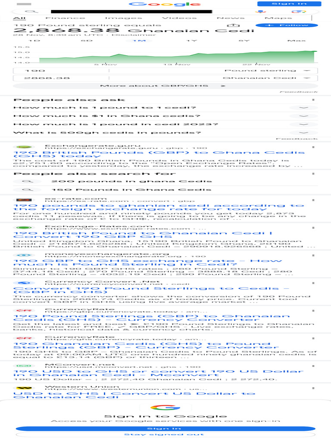Viewport: 331px width, 442px height.
Task: Select the 5D chart range
Action: click(x=87, y=41)
